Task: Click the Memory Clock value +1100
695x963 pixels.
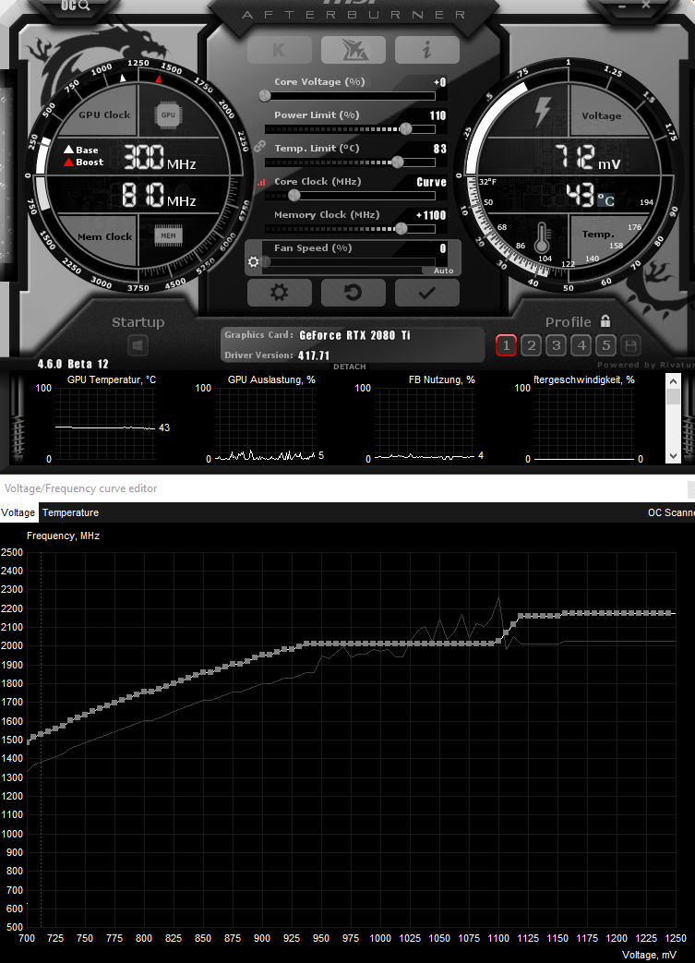Action: (431, 215)
